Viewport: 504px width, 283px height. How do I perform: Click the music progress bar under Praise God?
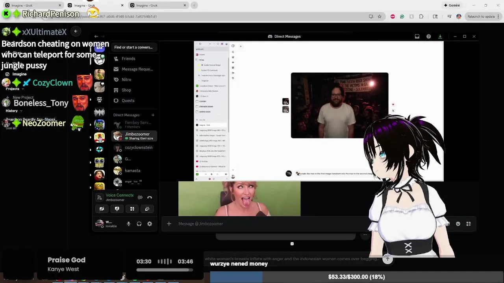click(165, 270)
